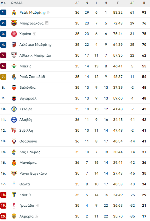Click the Villarreal yellow crest
Screen dimensions: 150x221
click(x=14, y=98)
